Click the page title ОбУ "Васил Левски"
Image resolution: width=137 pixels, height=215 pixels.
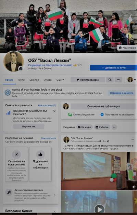pos(50,60)
